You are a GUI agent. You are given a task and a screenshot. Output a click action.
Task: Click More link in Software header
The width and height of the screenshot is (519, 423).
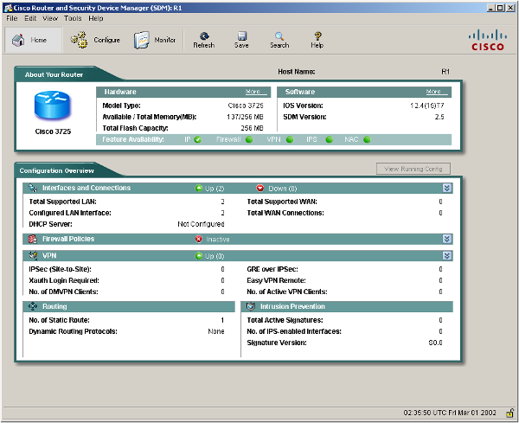coord(436,92)
